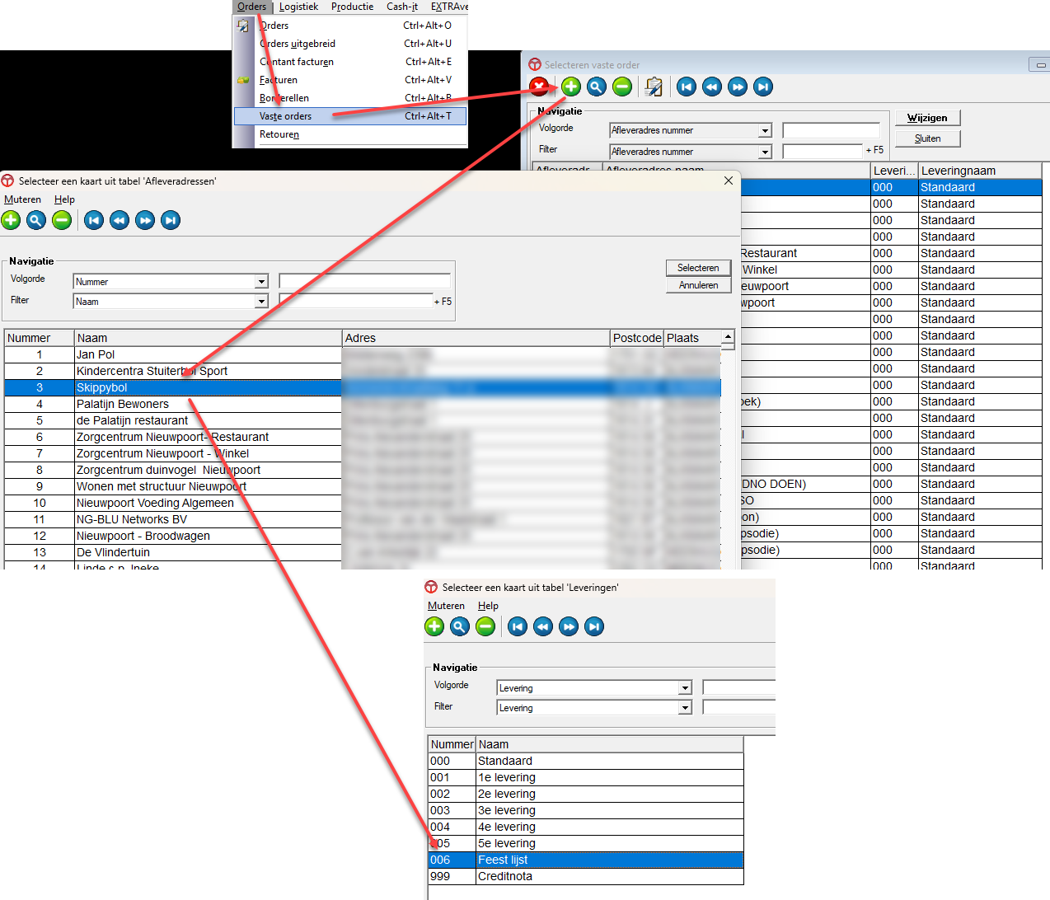Open the Productie menu
Screen dimensions: 1050x900
352,7
